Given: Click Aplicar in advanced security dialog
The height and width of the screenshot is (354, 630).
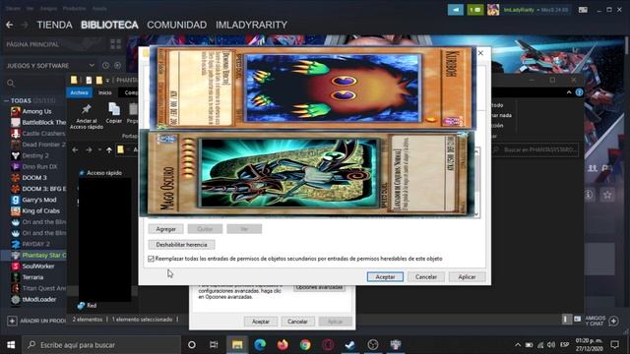Looking at the screenshot, I should (467, 277).
